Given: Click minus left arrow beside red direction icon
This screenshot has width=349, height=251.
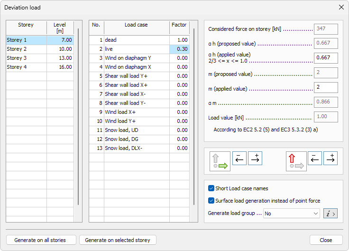Looking at the screenshot, I should coord(315,158).
